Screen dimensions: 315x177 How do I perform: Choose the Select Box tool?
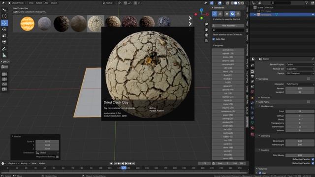click(4, 10)
